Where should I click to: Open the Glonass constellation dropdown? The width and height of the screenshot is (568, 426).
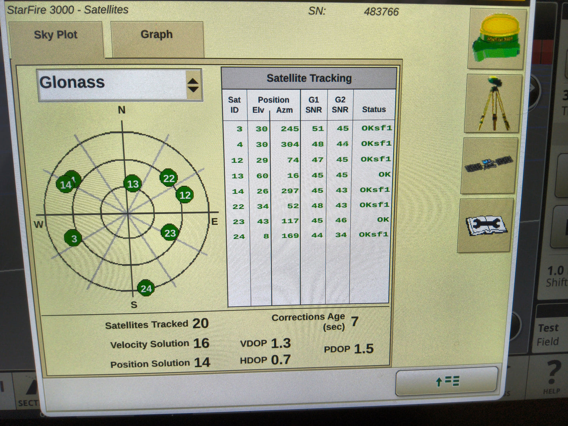click(x=120, y=85)
